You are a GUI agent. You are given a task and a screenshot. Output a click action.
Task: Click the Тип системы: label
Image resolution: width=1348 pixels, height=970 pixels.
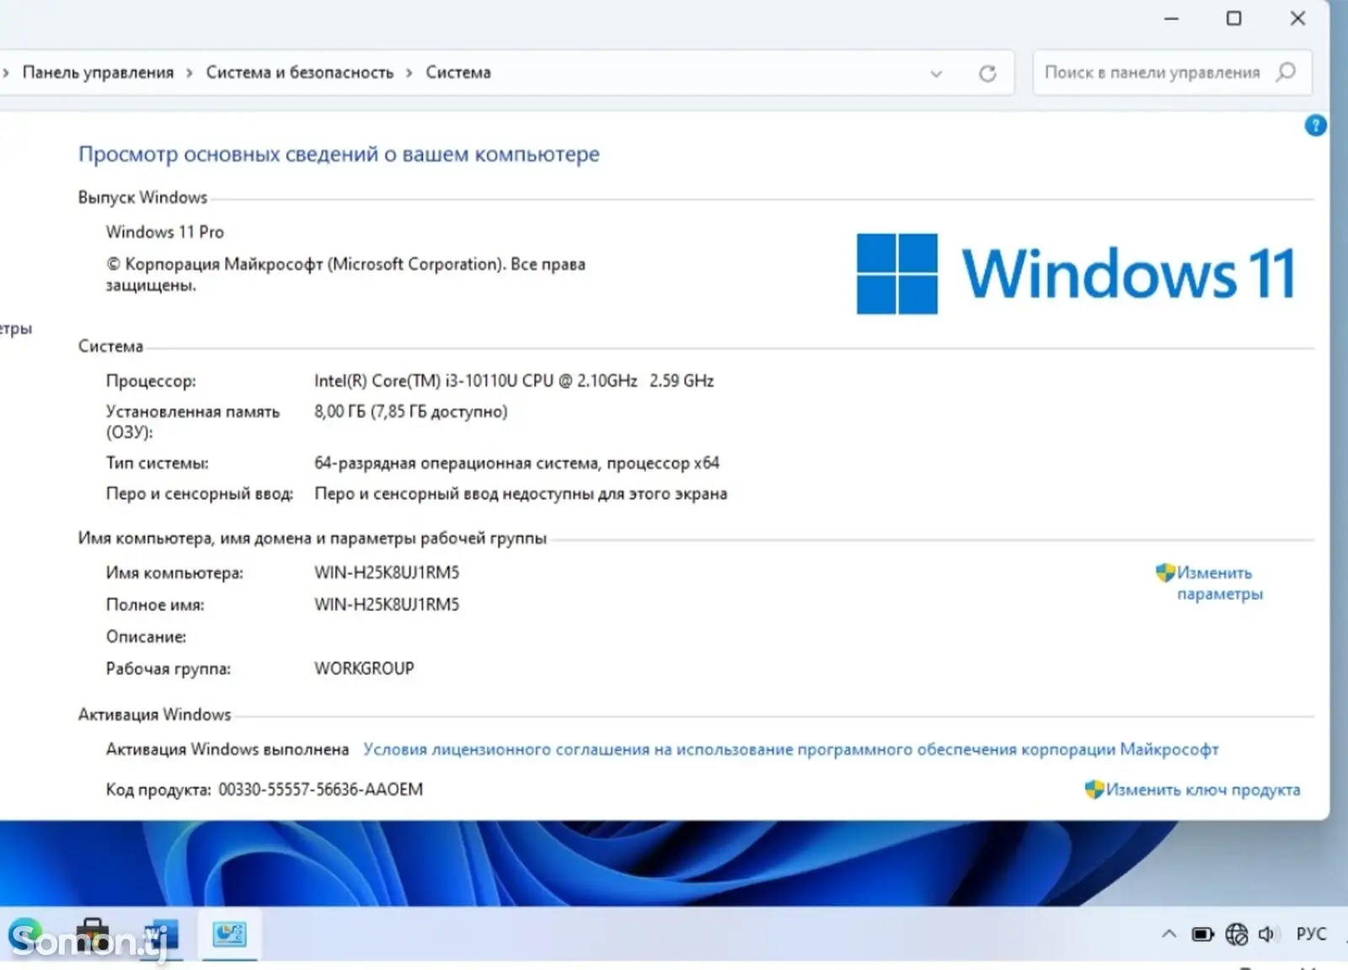click(157, 463)
